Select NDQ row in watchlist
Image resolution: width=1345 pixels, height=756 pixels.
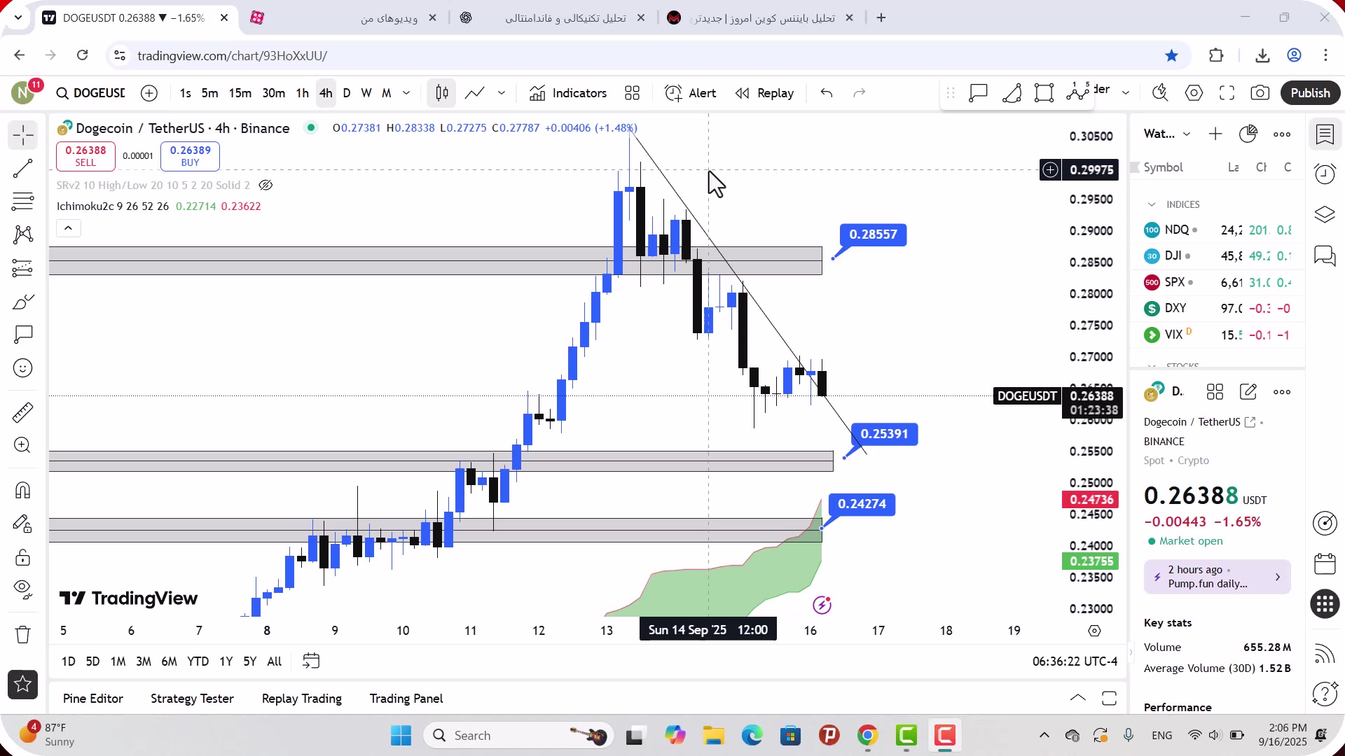pyautogui.click(x=1218, y=230)
